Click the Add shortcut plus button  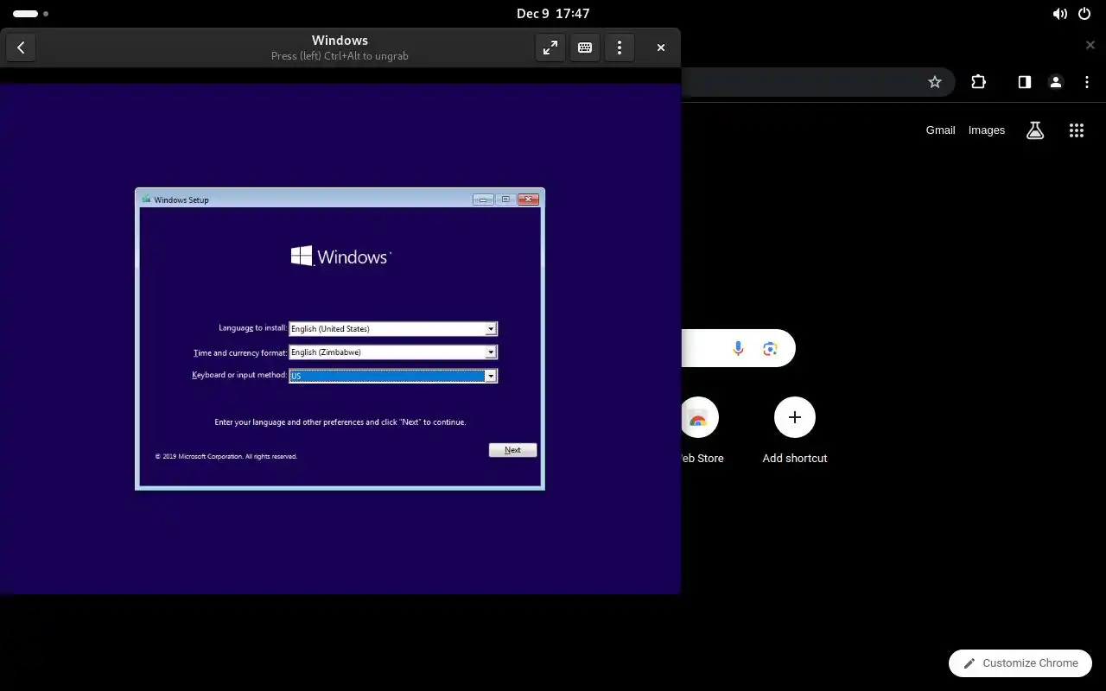pyautogui.click(x=795, y=417)
